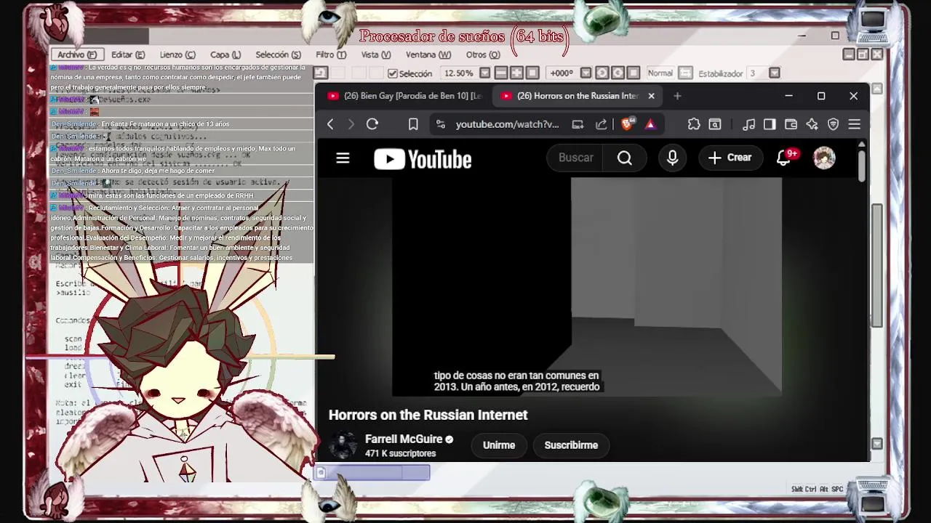Open Brave VPN shield icon

click(834, 124)
